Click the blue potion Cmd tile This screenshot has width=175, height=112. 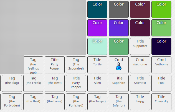119,65
